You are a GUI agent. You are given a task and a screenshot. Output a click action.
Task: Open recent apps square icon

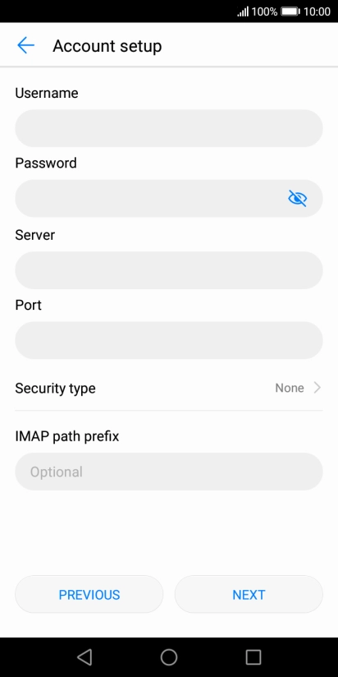click(253, 657)
